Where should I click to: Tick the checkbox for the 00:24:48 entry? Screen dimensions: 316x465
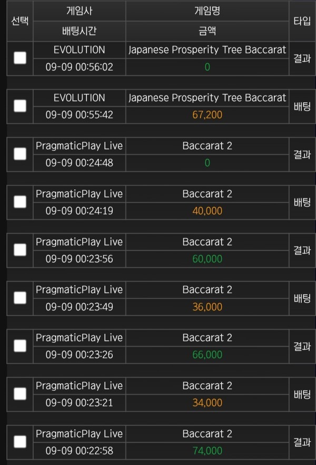coord(20,154)
